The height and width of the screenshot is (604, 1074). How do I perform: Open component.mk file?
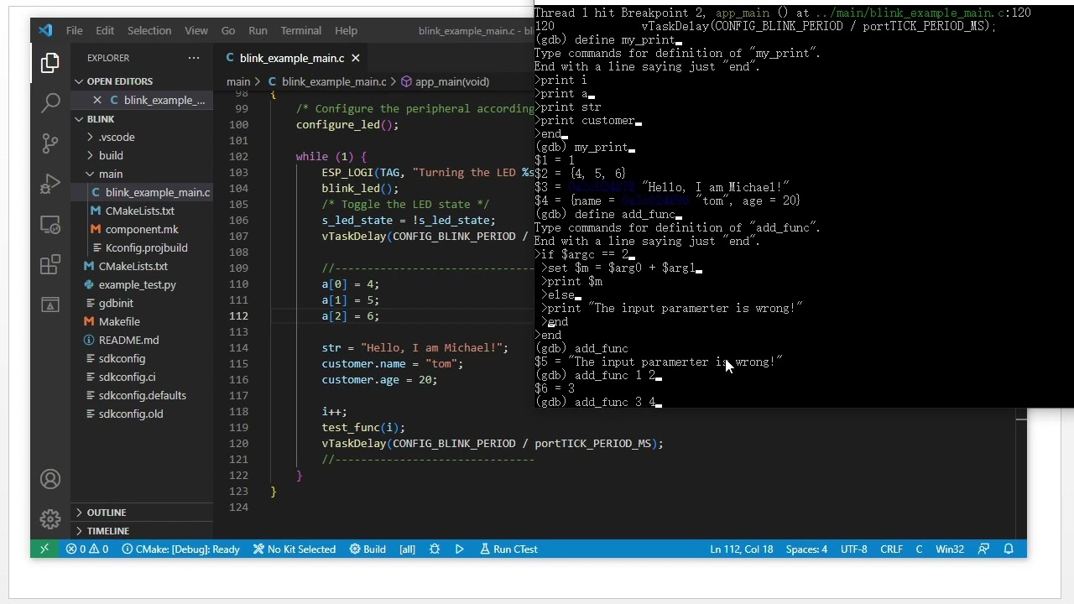click(x=142, y=229)
